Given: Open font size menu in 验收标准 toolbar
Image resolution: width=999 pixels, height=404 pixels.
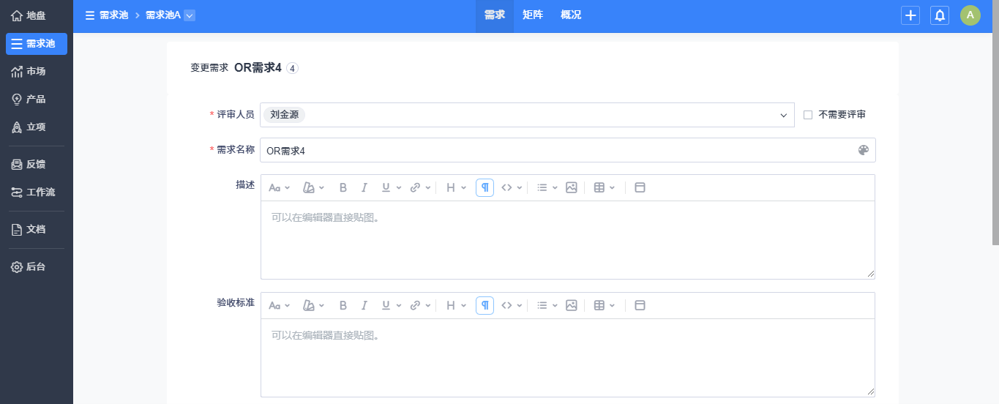Looking at the screenshot, I should pos(280,306).
